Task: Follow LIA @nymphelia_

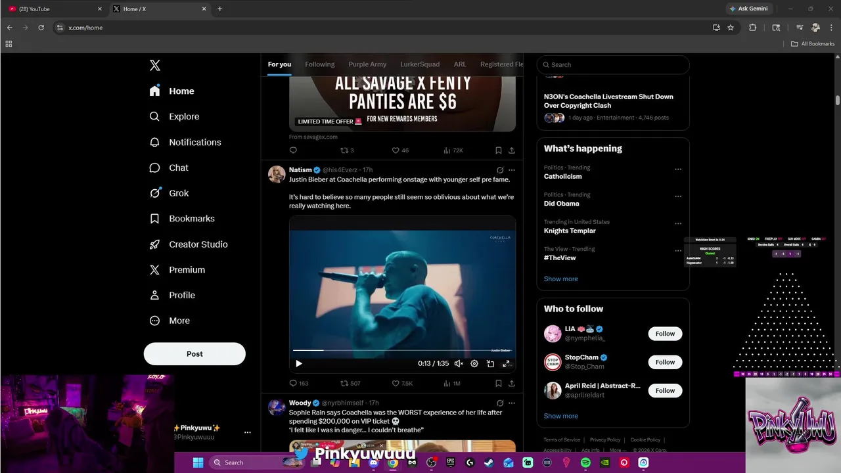Action: (x=665, y=334)
